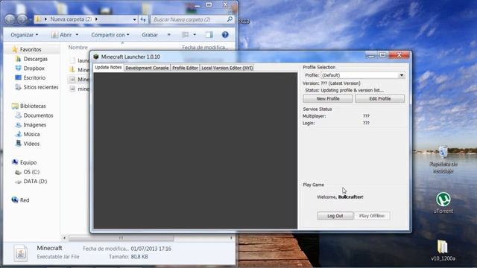Open the Profile Editor tab

click(185, 68)
